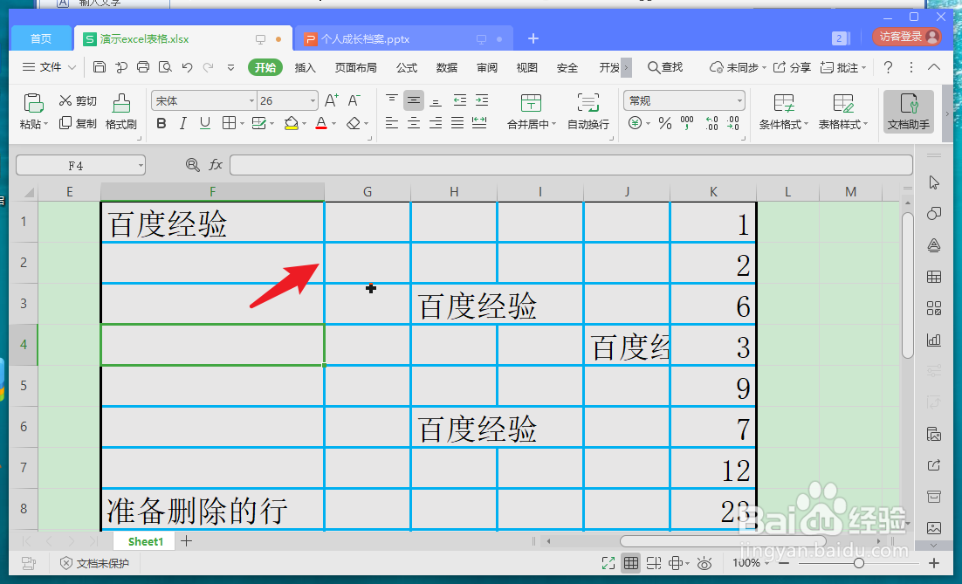Screen dimensions: 962x584
Task: Click the zoom slider in status bar
Action: [x=859, y=562]
